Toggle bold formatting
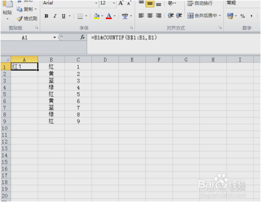This screenshot has height=202, width=261. pyautogui.click(x=47, y=16)
